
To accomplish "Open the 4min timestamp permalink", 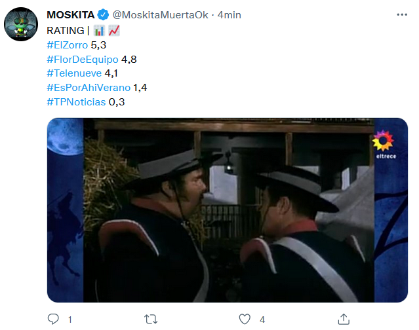I will pos(229,15).
